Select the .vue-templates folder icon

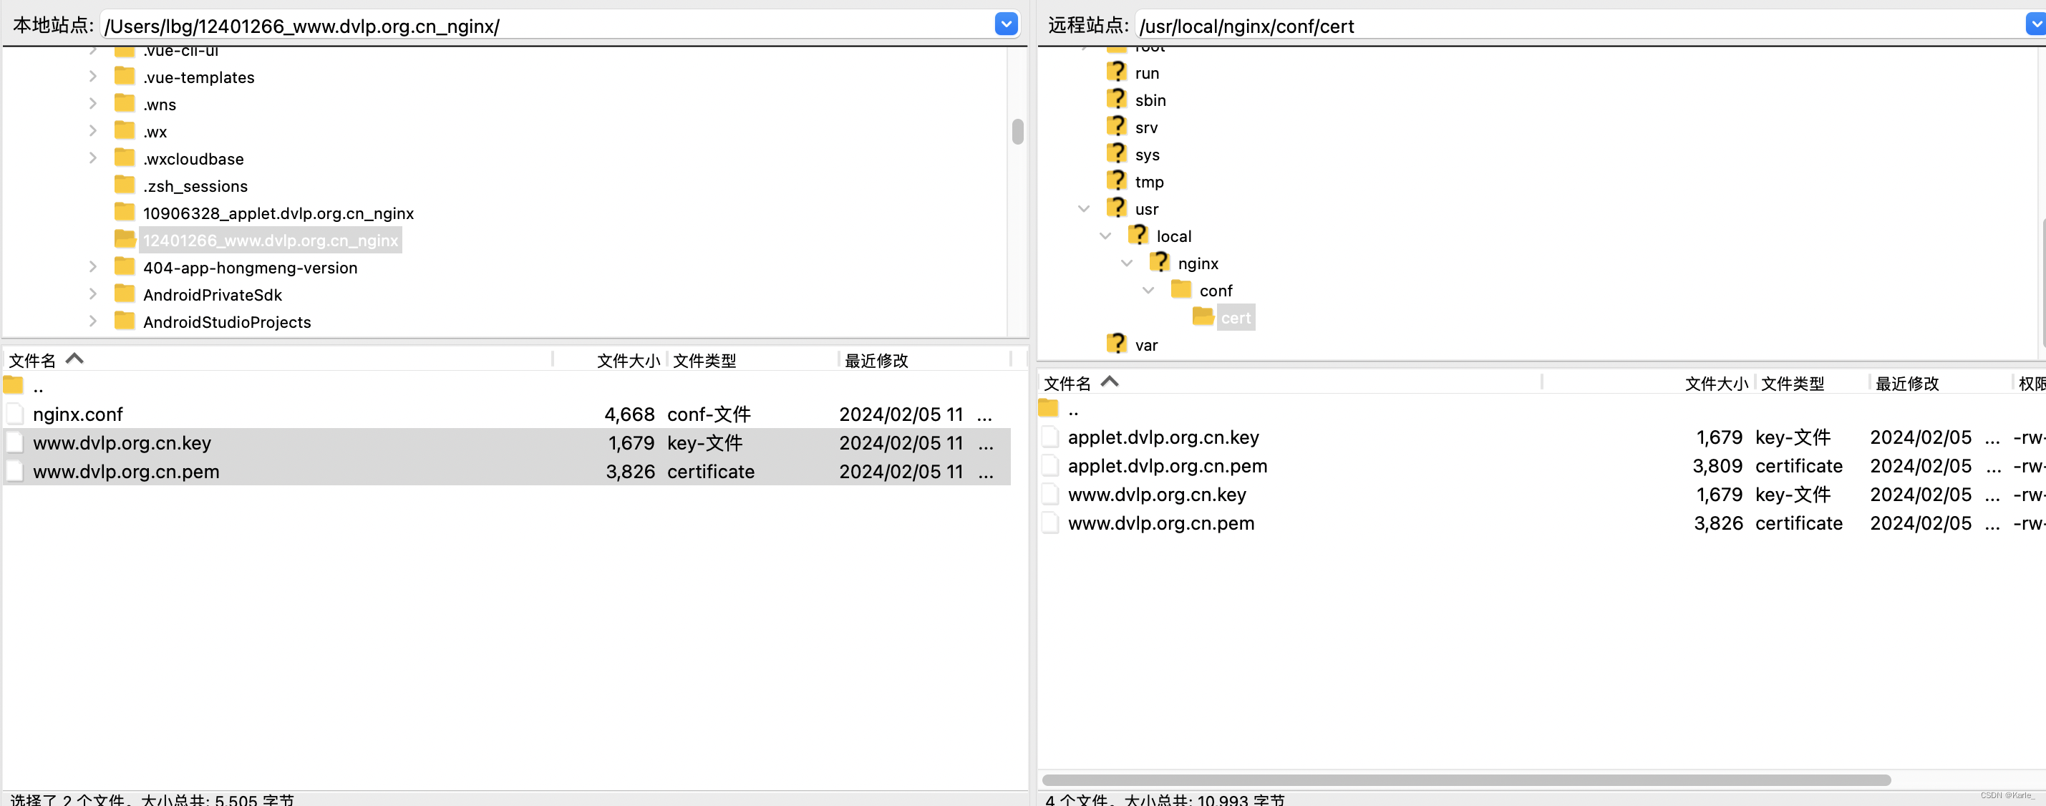125,76
